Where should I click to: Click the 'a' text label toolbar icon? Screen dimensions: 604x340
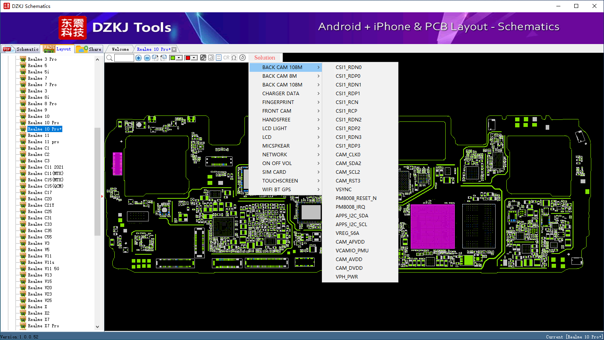pos(211,58)
